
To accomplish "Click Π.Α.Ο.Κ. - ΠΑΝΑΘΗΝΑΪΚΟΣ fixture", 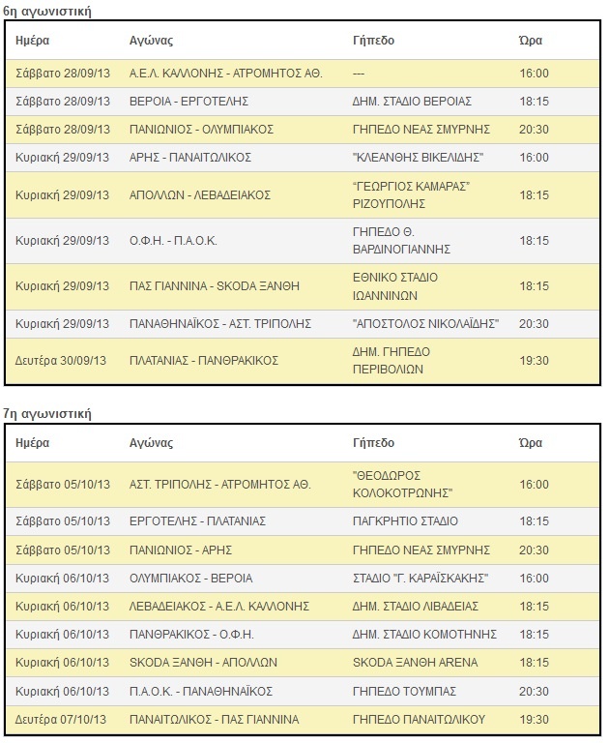I will pos(201,692).
